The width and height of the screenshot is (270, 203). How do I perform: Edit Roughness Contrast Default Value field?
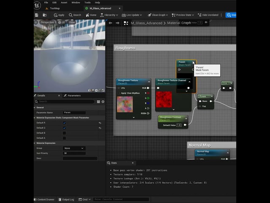tap(179, 125)
